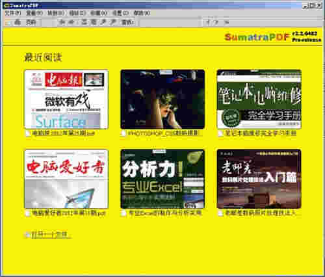The width and height of the screenshot is (325, 277).
Task: Open the 转到 menu
Action: (56, 13)
